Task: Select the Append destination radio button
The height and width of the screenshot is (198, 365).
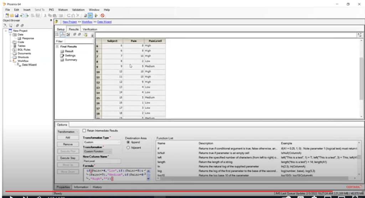Action: point(128,142)
